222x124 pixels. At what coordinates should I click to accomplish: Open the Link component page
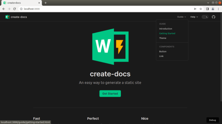[x=161, y=56]
